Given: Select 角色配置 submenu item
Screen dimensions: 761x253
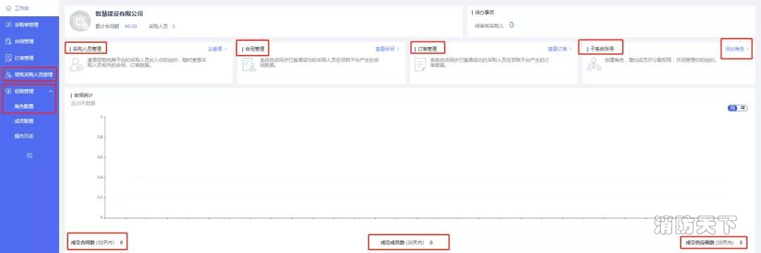Looking at the screenshot, I should coord(24,106).
